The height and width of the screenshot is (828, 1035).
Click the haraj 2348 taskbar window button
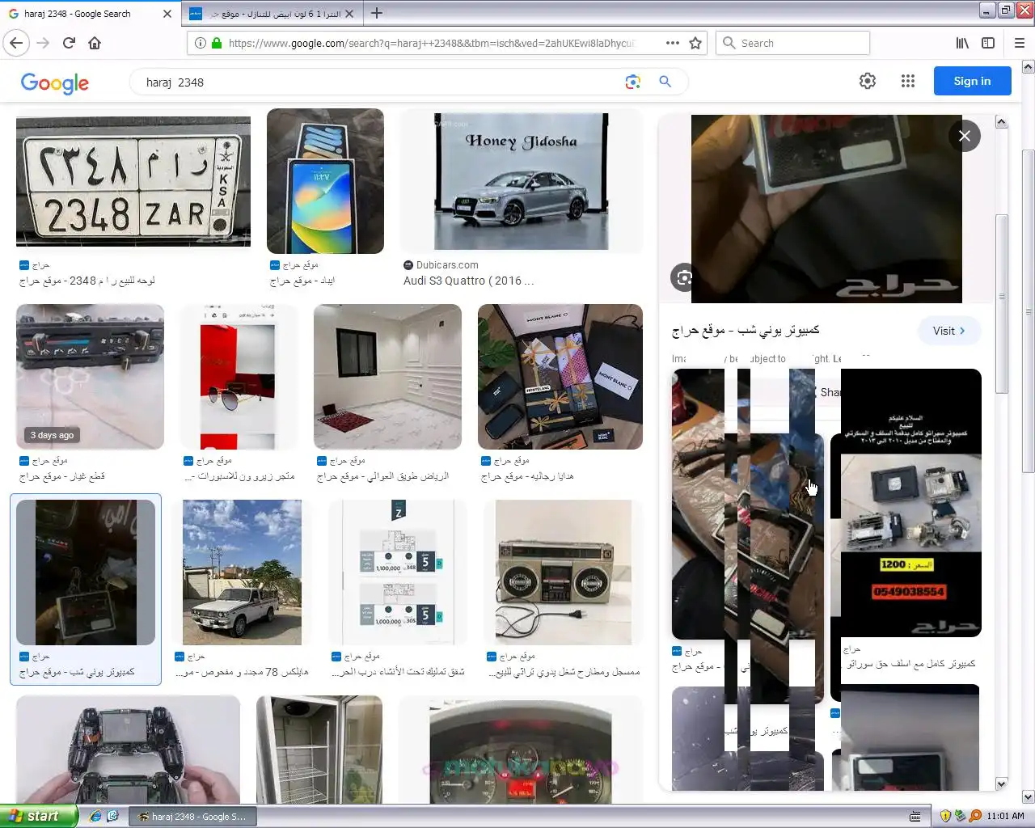coord(193,817)
